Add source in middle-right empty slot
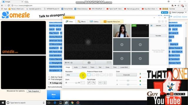 (x=140, y=45)
